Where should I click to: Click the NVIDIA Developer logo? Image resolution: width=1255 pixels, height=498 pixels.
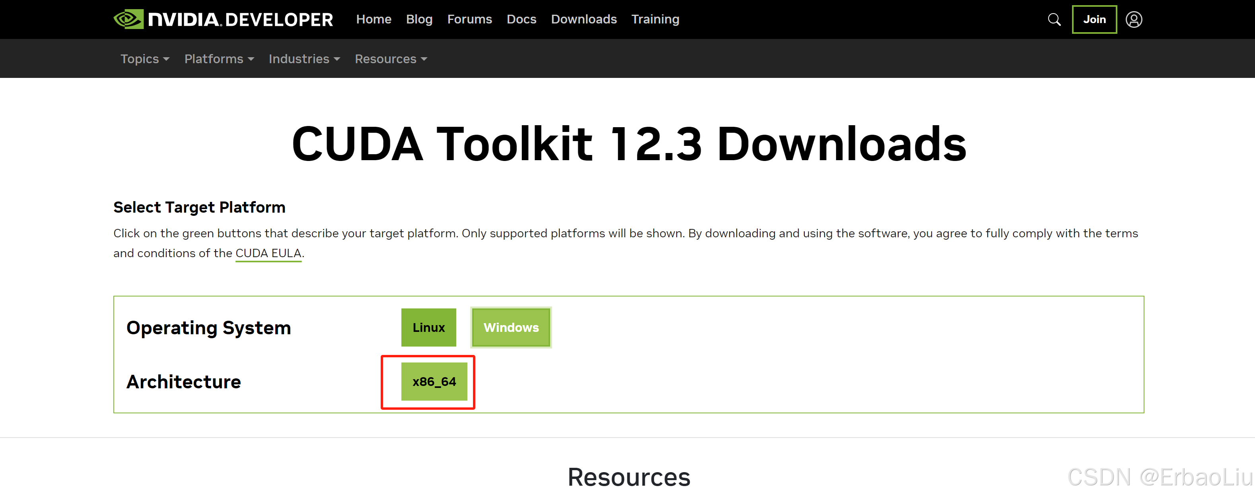(223, 19)
